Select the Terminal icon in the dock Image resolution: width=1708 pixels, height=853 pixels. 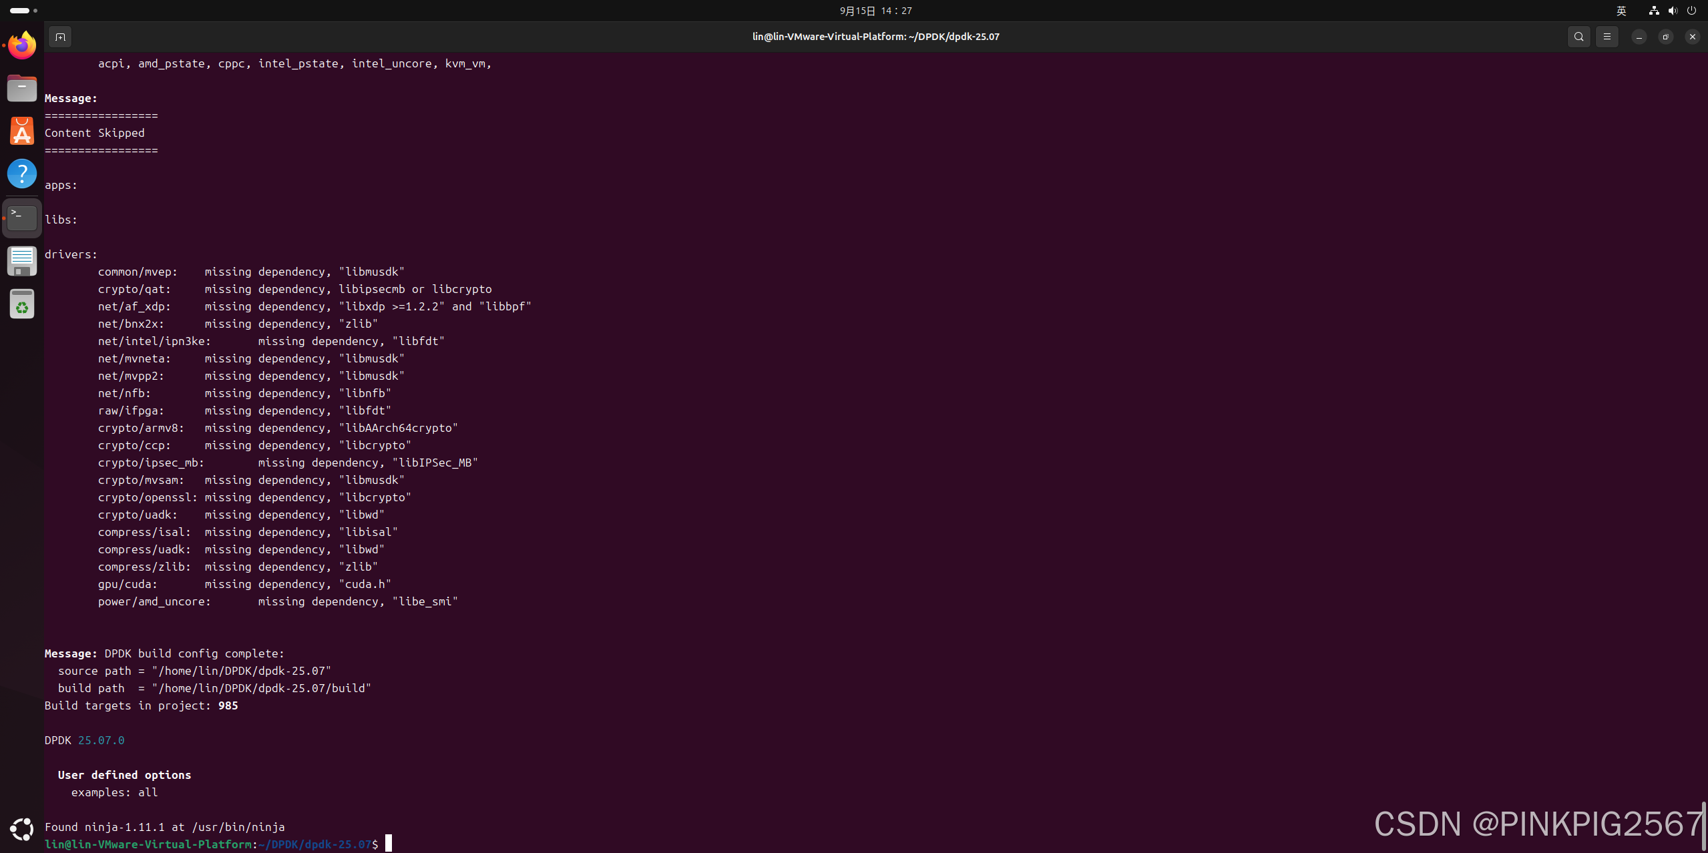21,217
